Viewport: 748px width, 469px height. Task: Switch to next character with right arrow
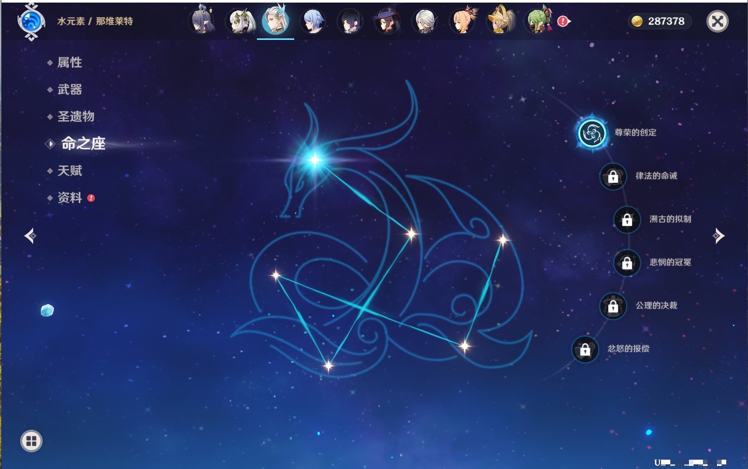click(718, 236)
